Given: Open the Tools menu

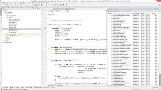Looking at the screenshot, I should (x=36, y=3).
